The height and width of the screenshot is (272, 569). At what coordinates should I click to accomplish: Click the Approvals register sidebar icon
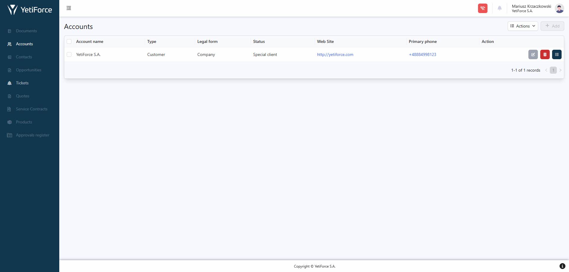(x=9, y=135)
